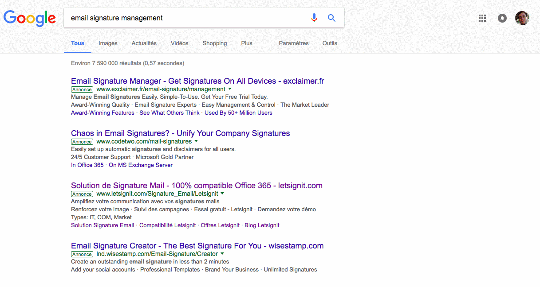Click Blog Letsignit sitelink
This screenshot has height=287, width=540.
click(x=262, y=225)
